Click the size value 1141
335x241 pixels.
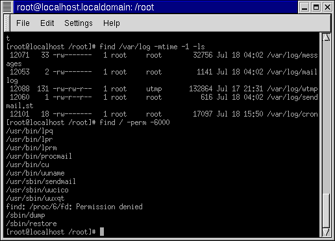pyautogui.click(x=205, y=72)
